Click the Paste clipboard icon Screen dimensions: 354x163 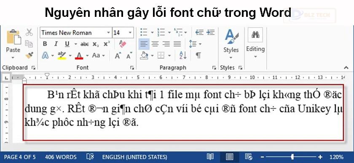click(x=13, y=37)
